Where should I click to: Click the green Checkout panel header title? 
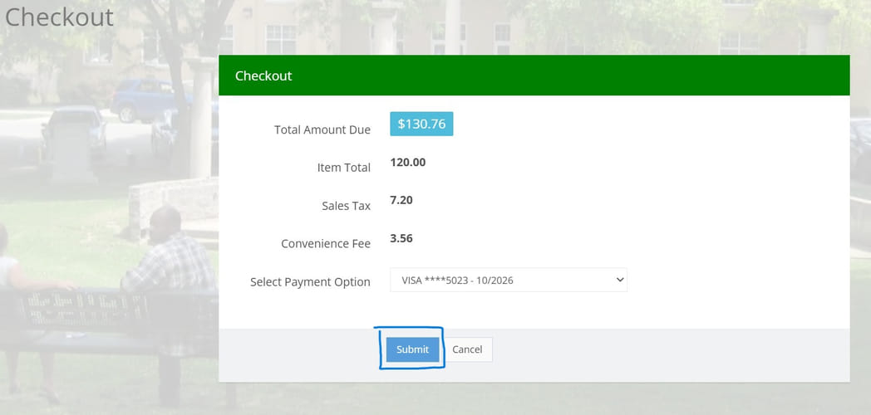[263, 76]
